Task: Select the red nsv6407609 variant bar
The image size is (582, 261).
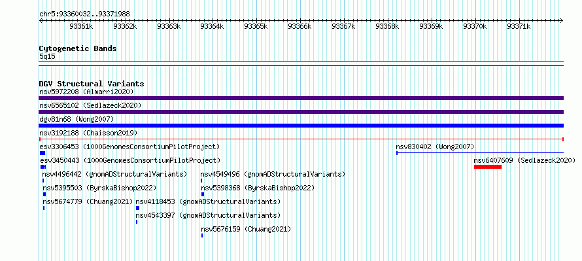Action: click(x=488, y=167)
